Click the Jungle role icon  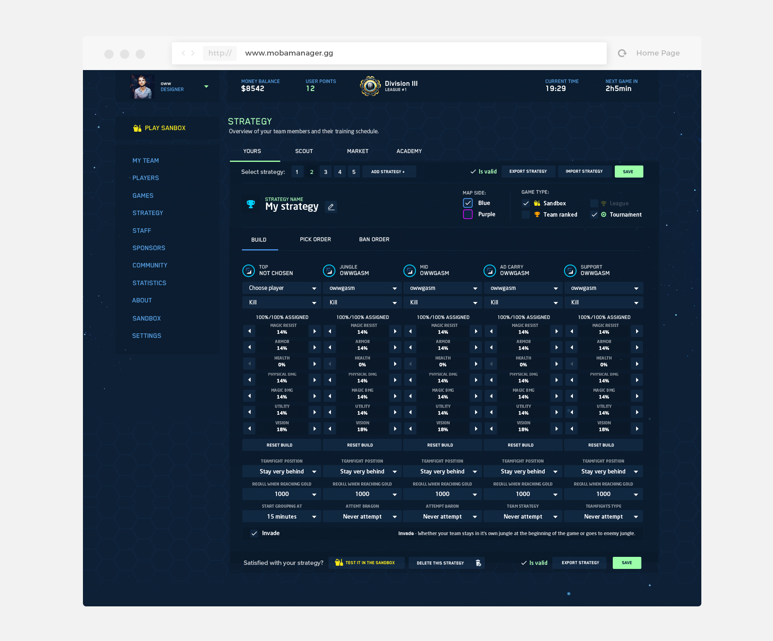tap(329, 271)
